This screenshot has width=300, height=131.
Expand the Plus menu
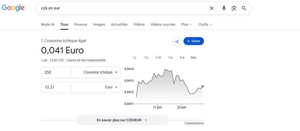click(186, 25)
